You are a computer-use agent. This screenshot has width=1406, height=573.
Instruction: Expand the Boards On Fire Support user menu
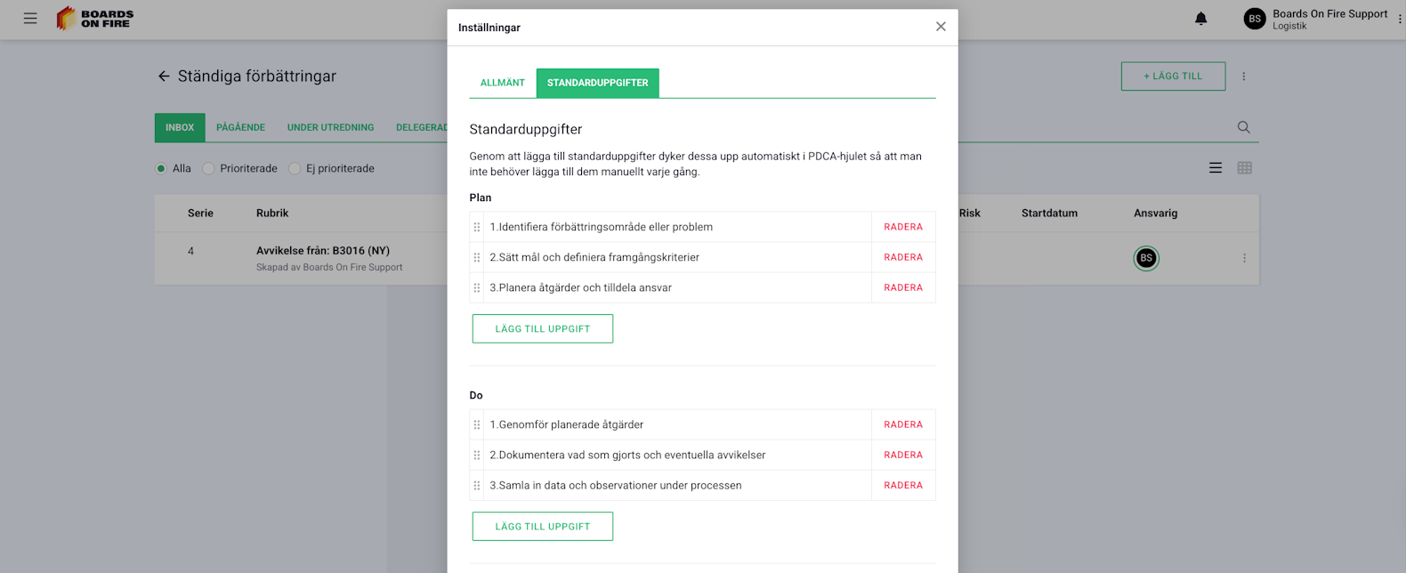coord(1399,19)
